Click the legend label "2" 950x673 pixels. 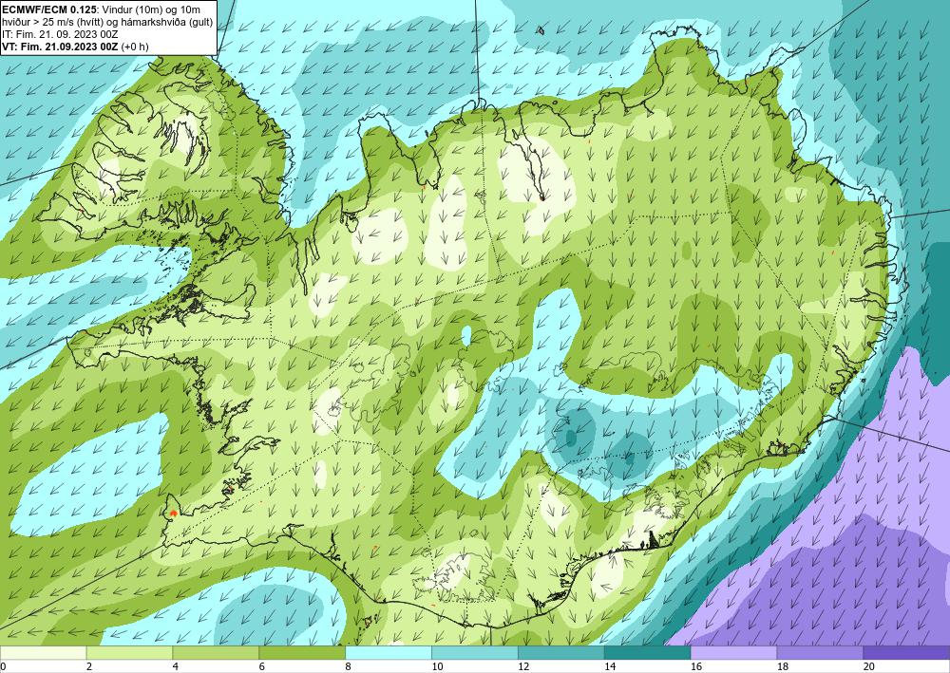point(89,666)
